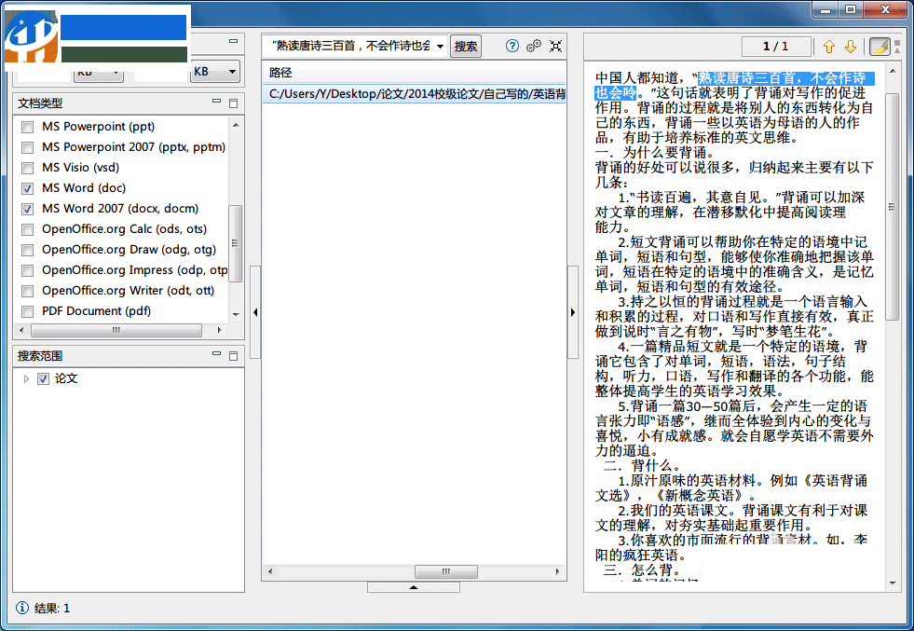Expand the 论文 tree node
The height and width of the screenshot is (631, 914).
[x=25, y=378]
